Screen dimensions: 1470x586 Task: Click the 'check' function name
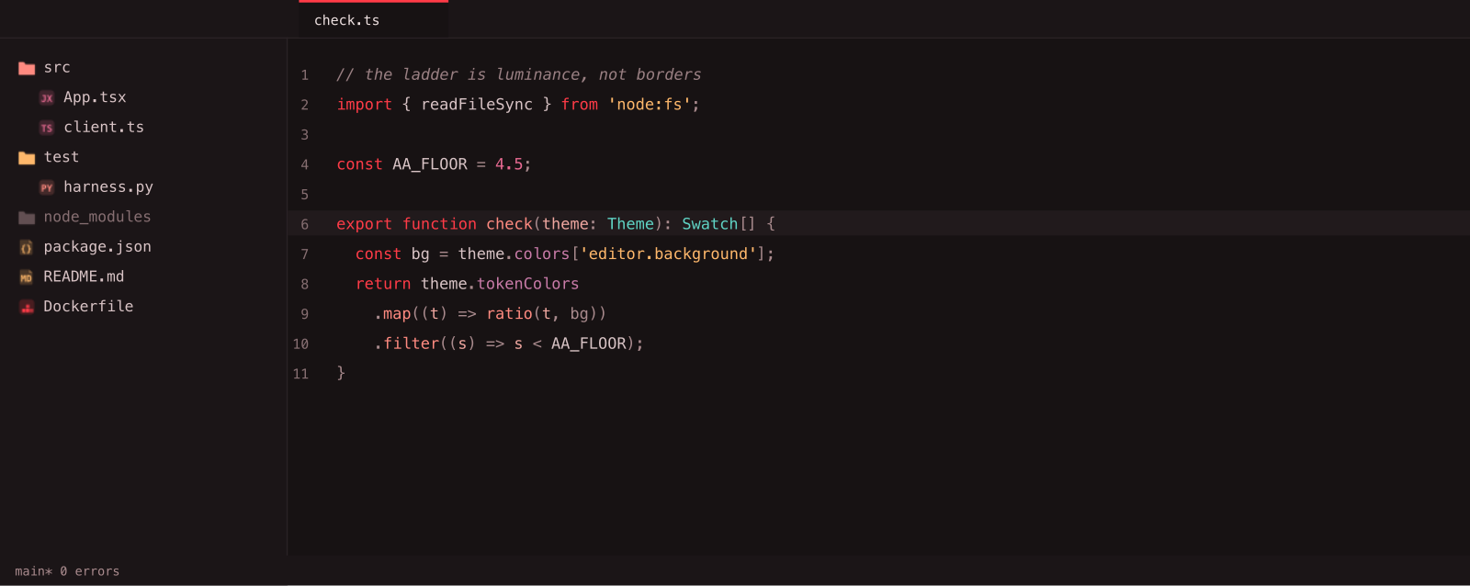coord(509,224)
